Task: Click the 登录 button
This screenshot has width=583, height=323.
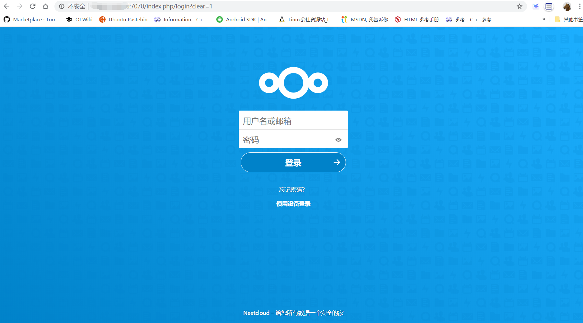Action: point(293,162)
